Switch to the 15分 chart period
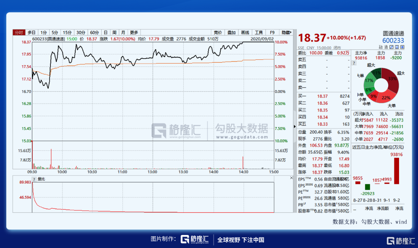 [x=67, y=32]
